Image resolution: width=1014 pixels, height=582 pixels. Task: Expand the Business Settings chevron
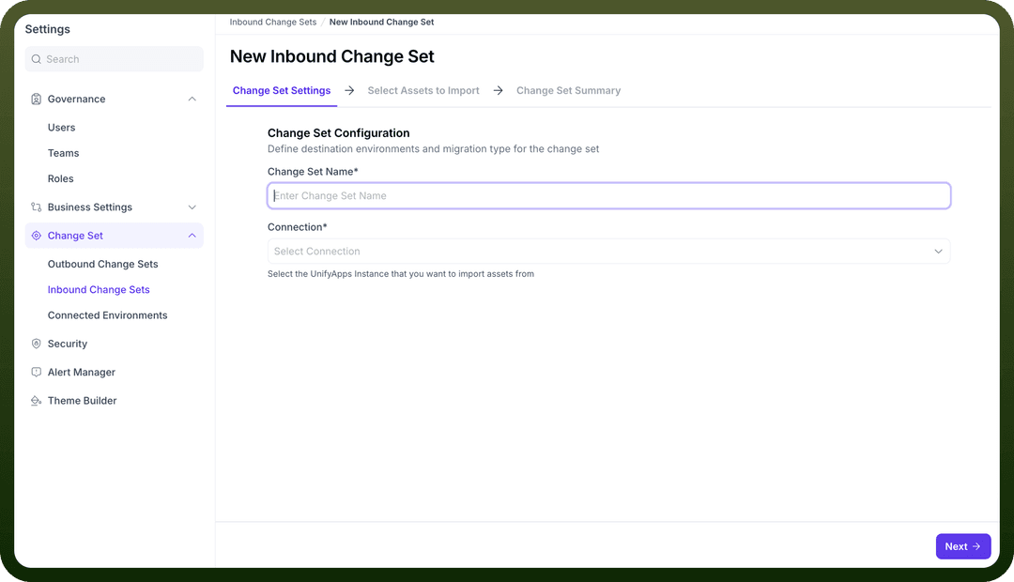tap(192, 207)
